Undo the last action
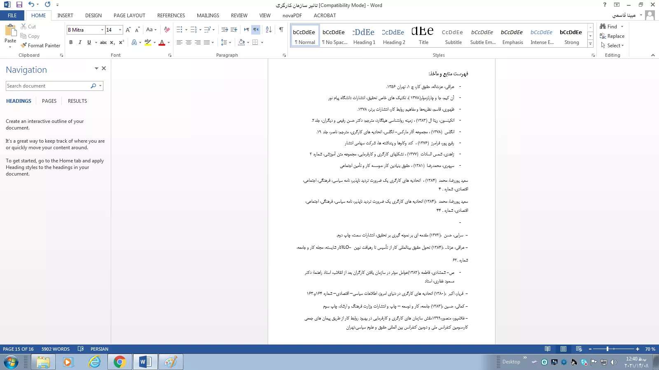The height and width of the screenshot is (370, 659). [x=31, y=5]
